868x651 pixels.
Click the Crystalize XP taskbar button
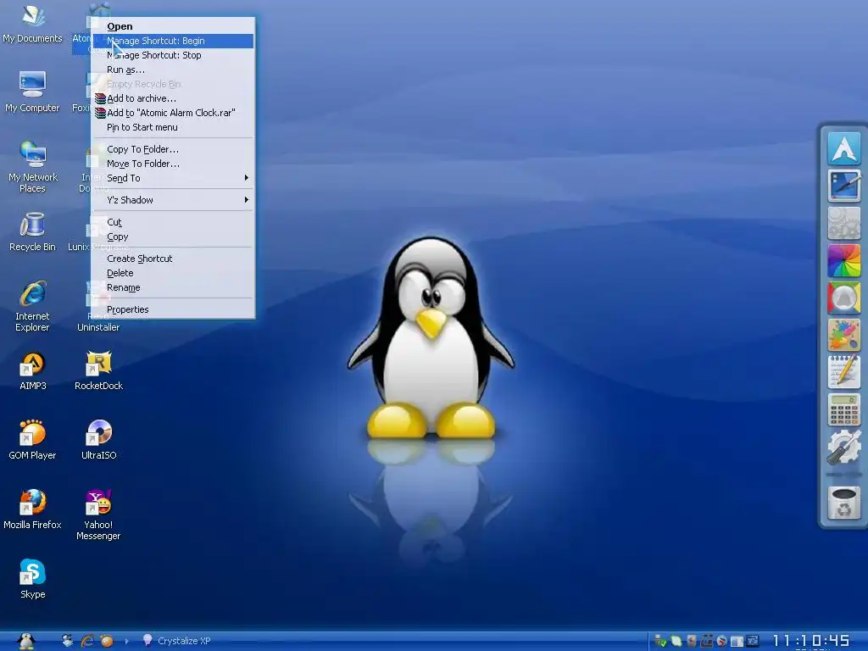pos(177,641)
